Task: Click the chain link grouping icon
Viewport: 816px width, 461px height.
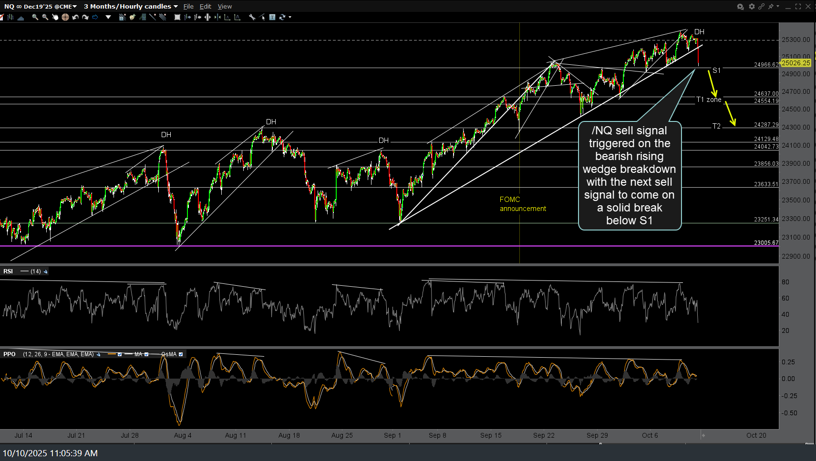Action: 761,6
